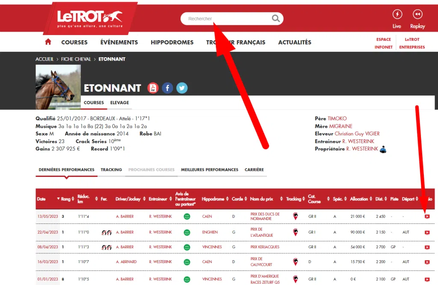
Task: Open the Live streaming icon
Action: pyautogui.click(x=397, y=14)
